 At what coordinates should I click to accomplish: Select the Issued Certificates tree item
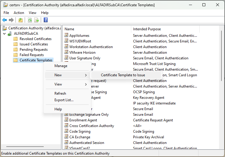point(34,44)
